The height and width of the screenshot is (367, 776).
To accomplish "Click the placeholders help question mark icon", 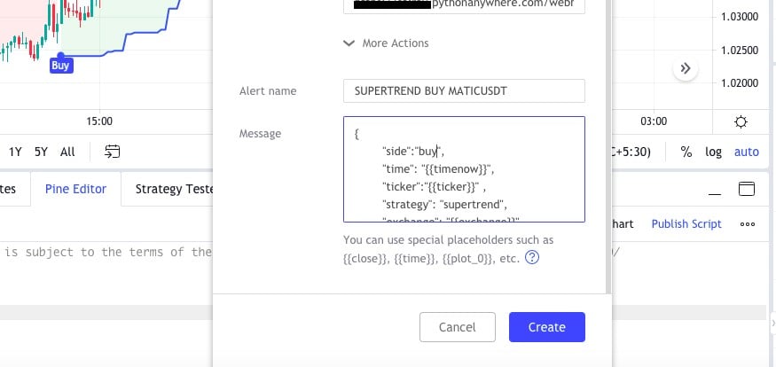I will pos(531,257).
